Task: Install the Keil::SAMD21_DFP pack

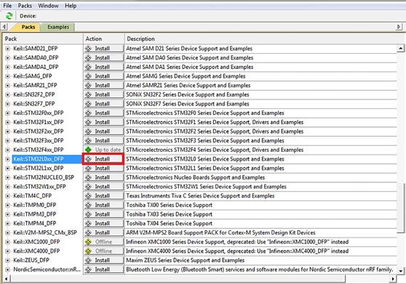Action: [103, 49]
